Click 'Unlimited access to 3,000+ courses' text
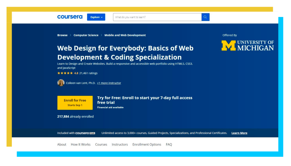Image resolution: width=291 pixels, height=166 pixels. (x=164, y=133)
